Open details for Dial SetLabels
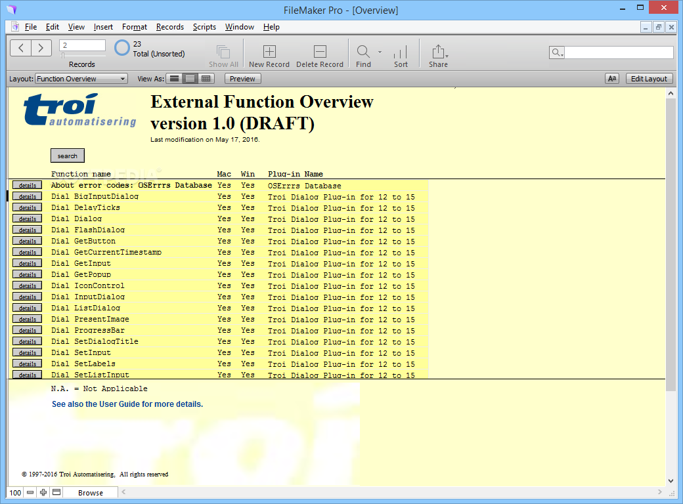 pyautogui.click(x=28, y=364)
